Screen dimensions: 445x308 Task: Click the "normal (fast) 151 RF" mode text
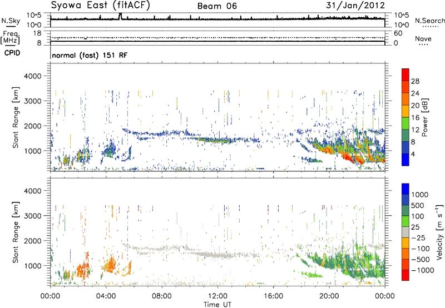[x=90, y=55]
